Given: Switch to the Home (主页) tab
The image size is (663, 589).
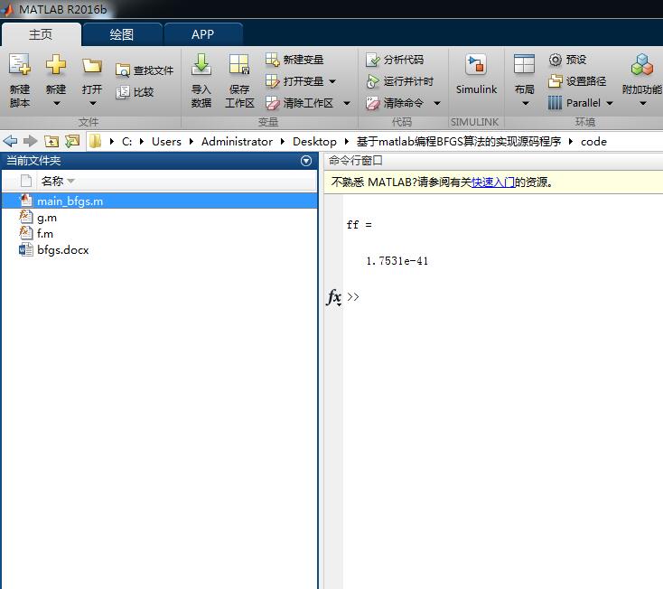Looking at the screenshot, I should [41, 34].
